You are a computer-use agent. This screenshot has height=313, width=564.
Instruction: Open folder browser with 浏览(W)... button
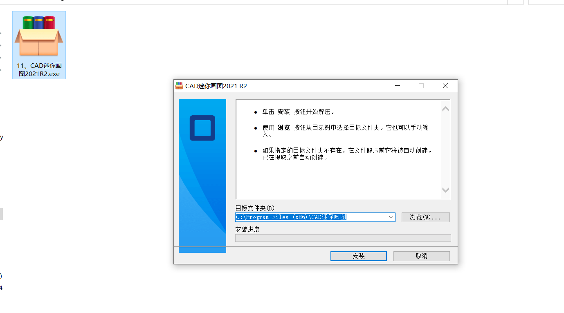[x=425, y=217]
